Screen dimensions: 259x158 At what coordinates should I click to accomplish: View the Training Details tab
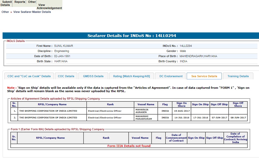(x=238, y=76)
